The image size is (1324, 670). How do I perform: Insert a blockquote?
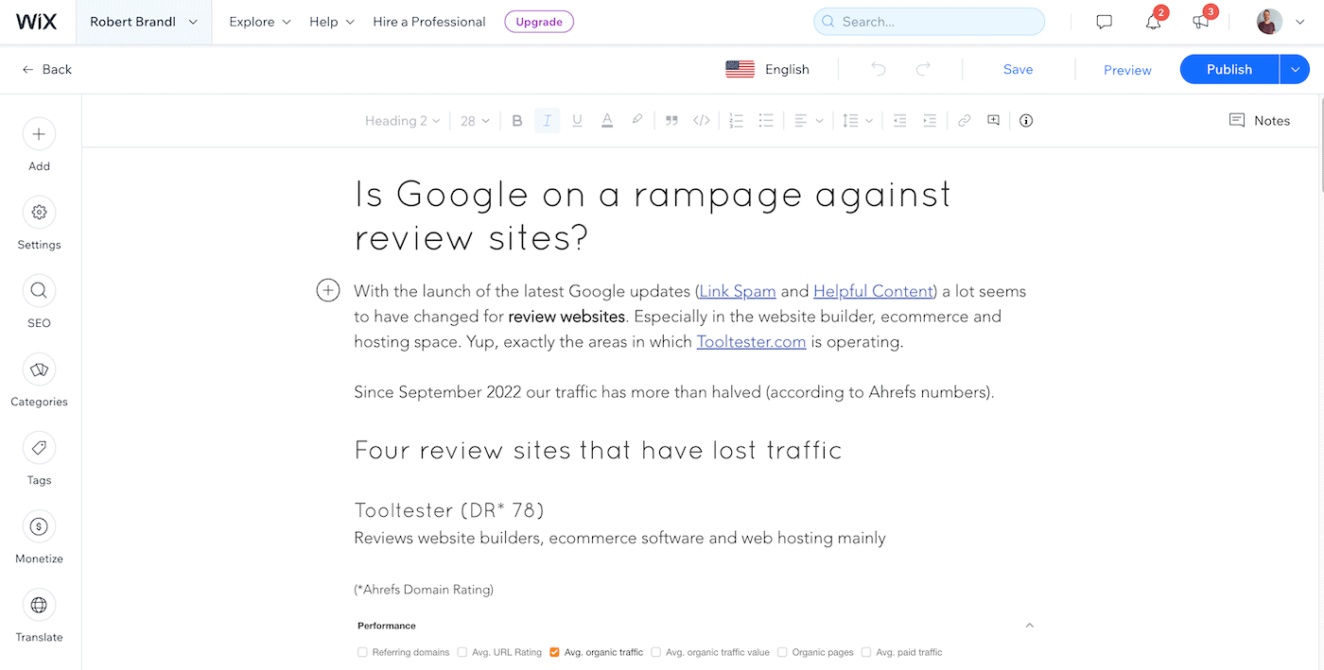point(671,121)
